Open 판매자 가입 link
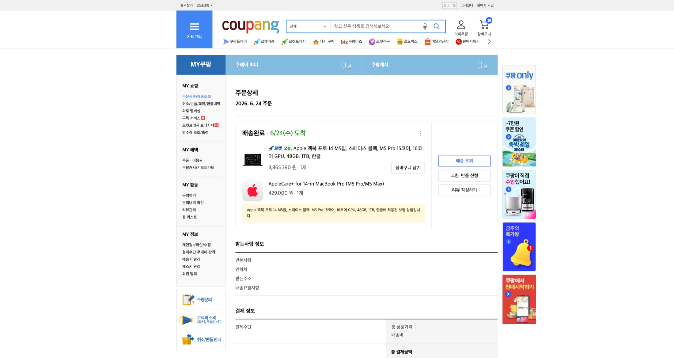This screenshot has height=358, width=674. click(x=485, y=5)
